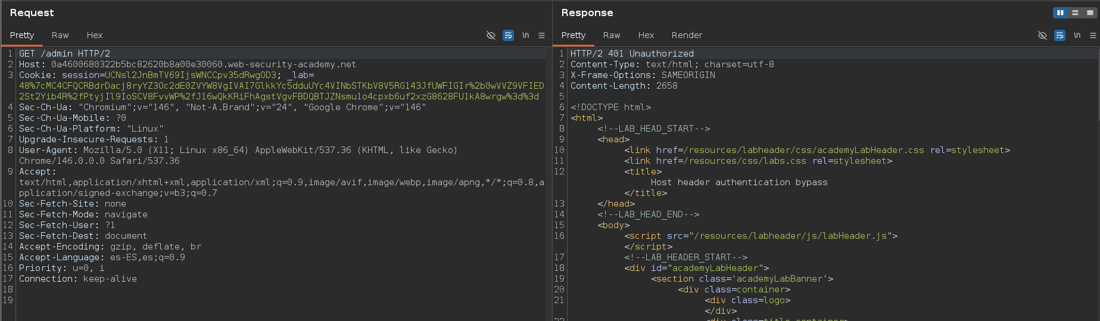Select the Response Hex tab

pyautogui.click(x=646, y=36)
